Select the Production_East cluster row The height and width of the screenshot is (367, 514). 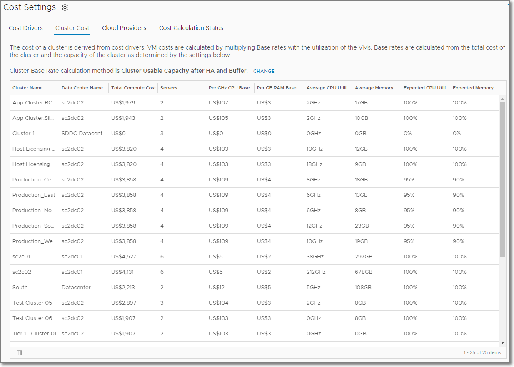click(x=34, y=195)
